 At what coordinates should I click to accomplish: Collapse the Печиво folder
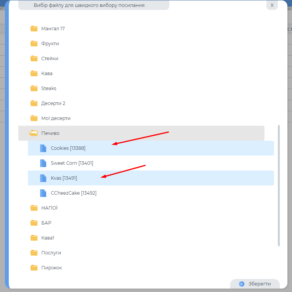click(x=50, y=133)
